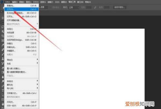Expand the 生成 submenu
The height and width of the screenshot is (109, 161).
pyautogui.click(x=21, y=64)
